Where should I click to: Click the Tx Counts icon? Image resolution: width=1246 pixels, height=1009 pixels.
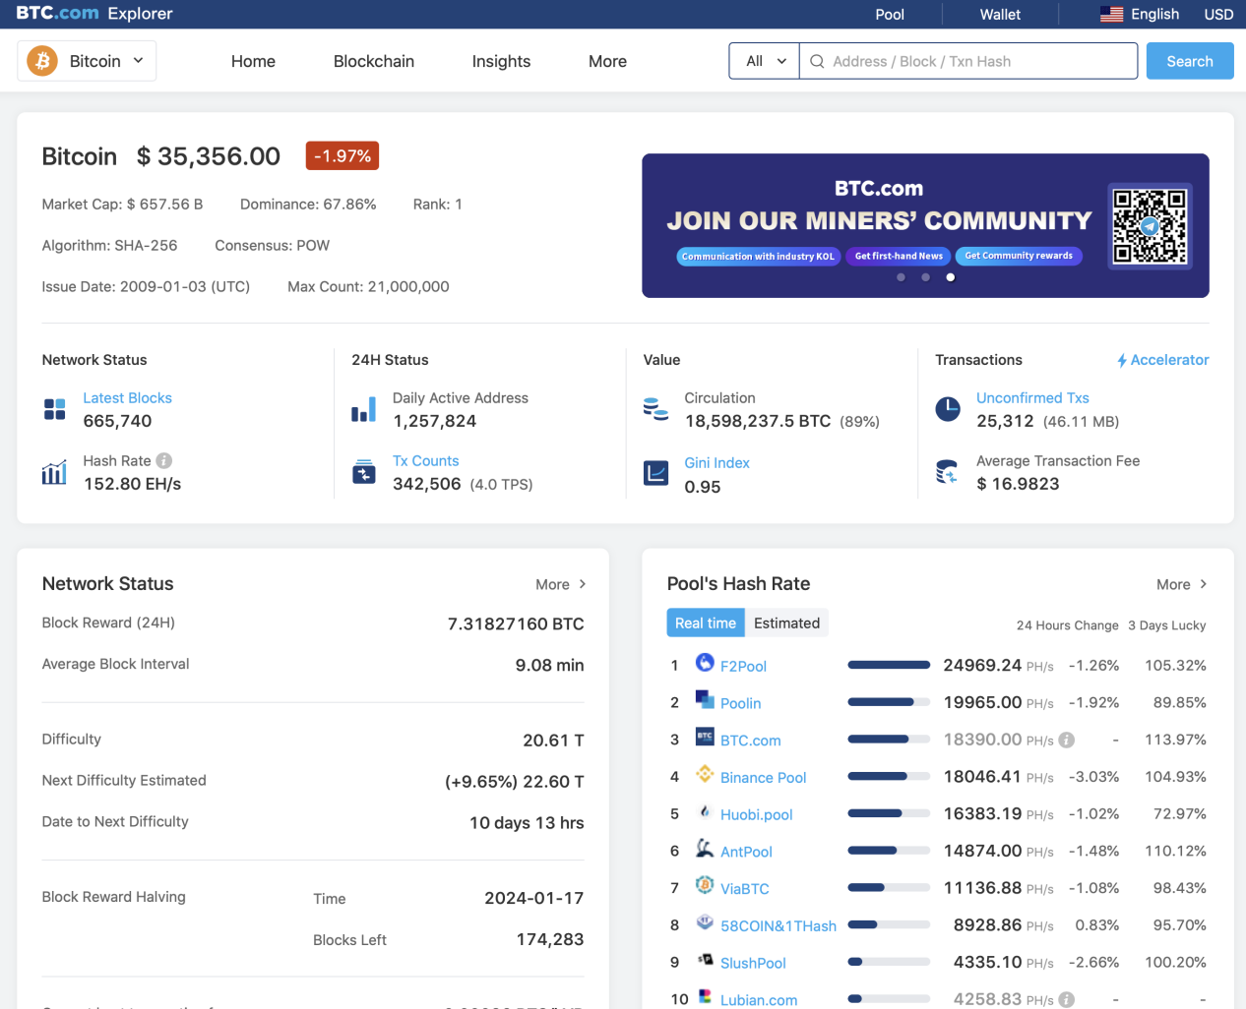[364, 472]
